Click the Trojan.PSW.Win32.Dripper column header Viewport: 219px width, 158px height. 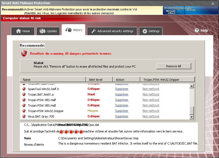(168, 79)
